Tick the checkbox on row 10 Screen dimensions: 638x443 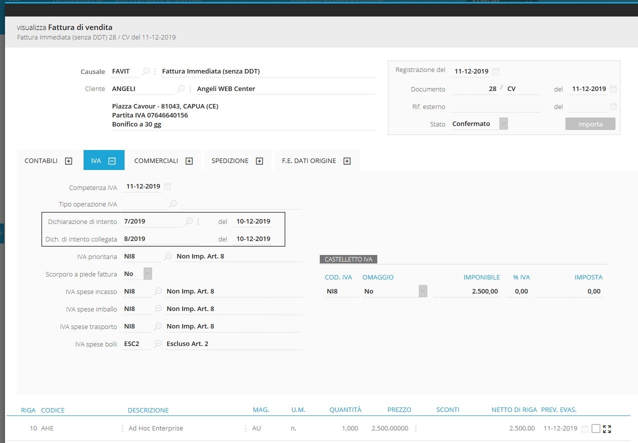point(595,428)
